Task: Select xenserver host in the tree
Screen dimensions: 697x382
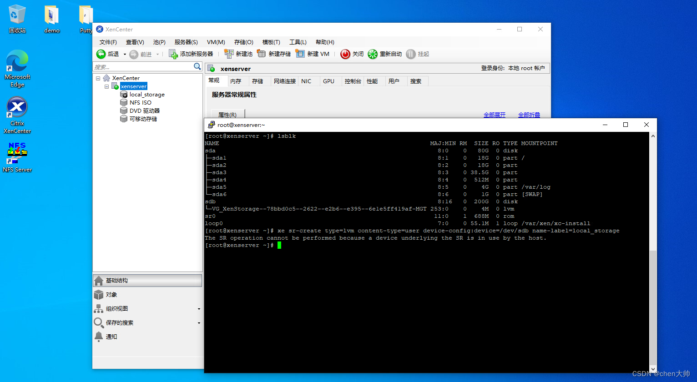Action: (134, 86)
